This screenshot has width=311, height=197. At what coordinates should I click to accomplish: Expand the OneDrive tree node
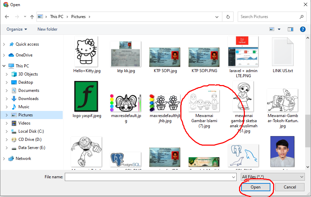pyautogui.click(x=4, y=55)
